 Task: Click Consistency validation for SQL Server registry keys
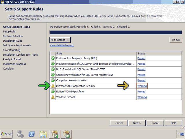(x=85, y=75)
